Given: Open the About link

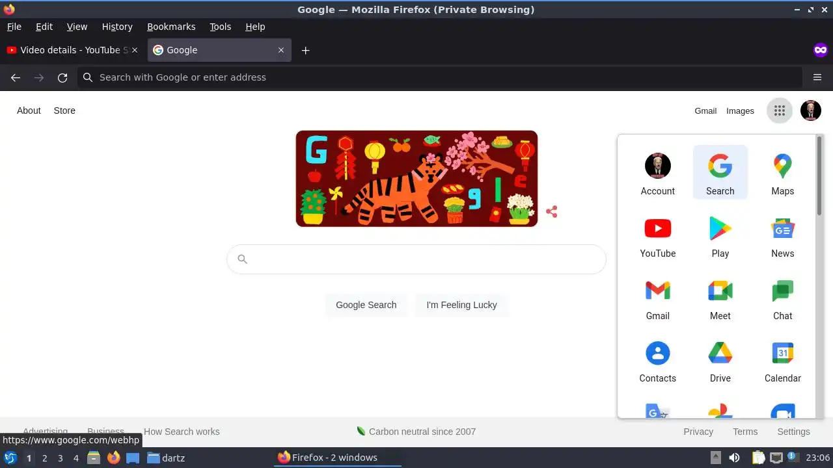Looking at the screenshot, I should (29, 110).
